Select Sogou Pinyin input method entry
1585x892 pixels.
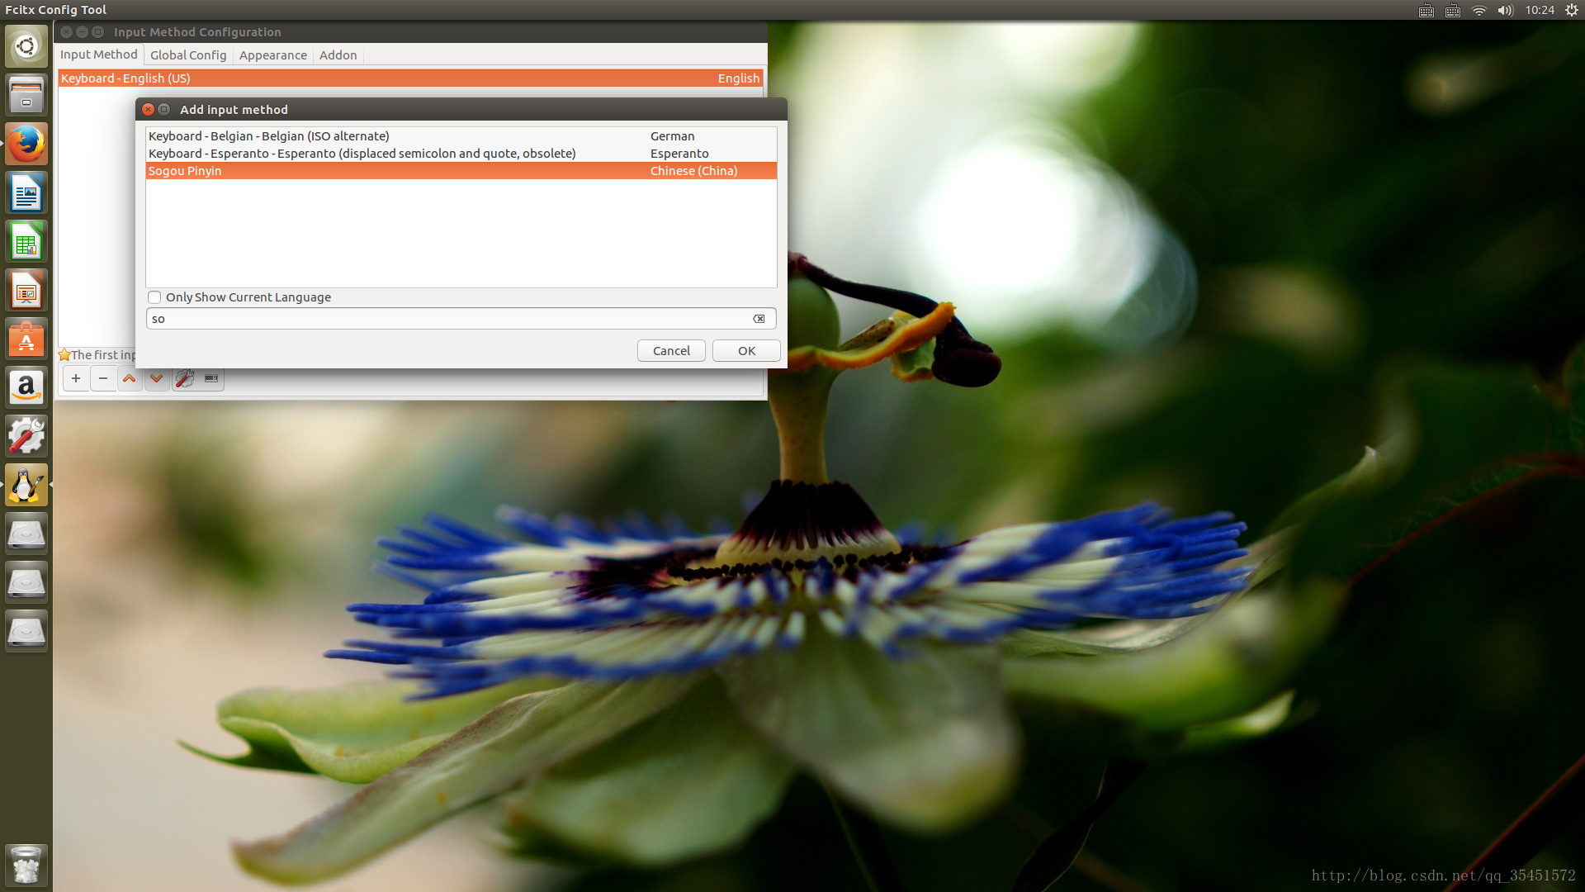pos(461,170)
